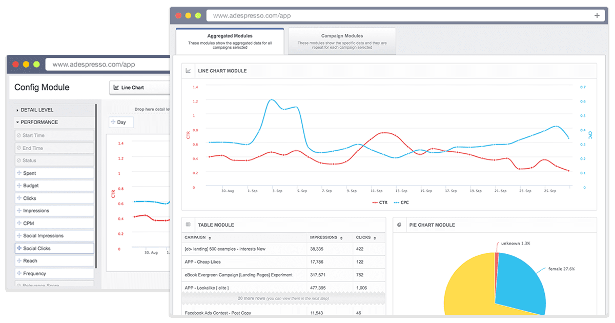Select the Aggregated Modules tab
615x323 pixels.
coord(230,41)
